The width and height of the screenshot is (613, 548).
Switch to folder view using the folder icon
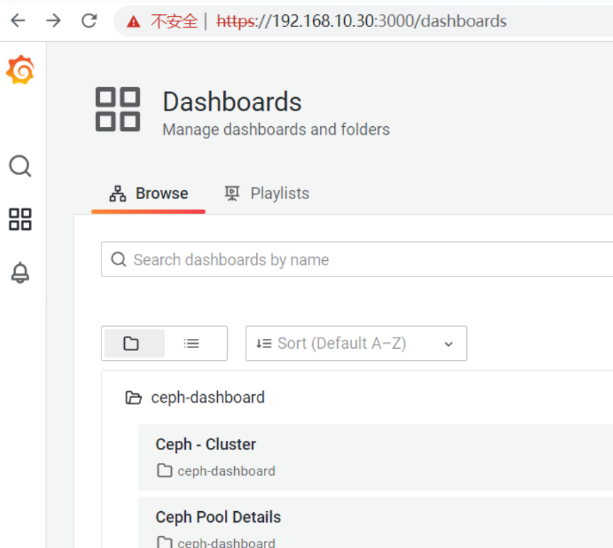[x=135, y=343]
